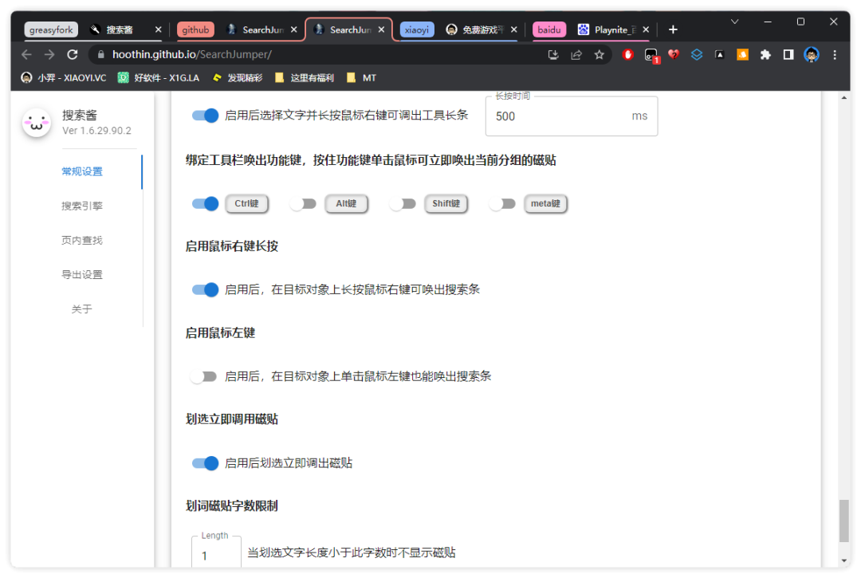This screenshot has height=578, width=861.
Task: Click the meta键 key button
Action: [545, 203]
